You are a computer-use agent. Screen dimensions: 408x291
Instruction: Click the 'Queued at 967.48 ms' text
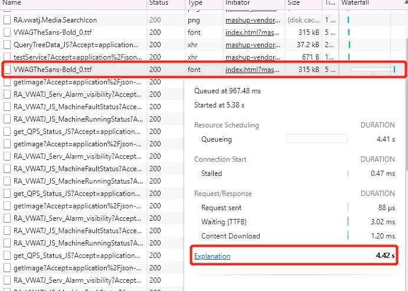227,91
